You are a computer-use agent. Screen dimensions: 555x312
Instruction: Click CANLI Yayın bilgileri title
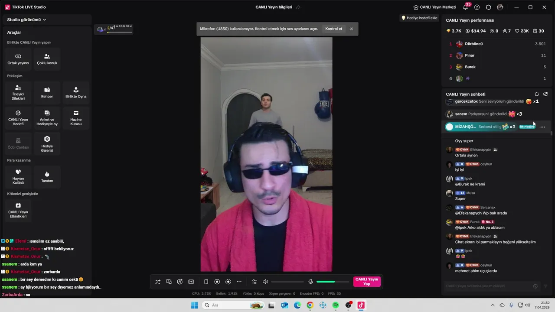point(274,7)
